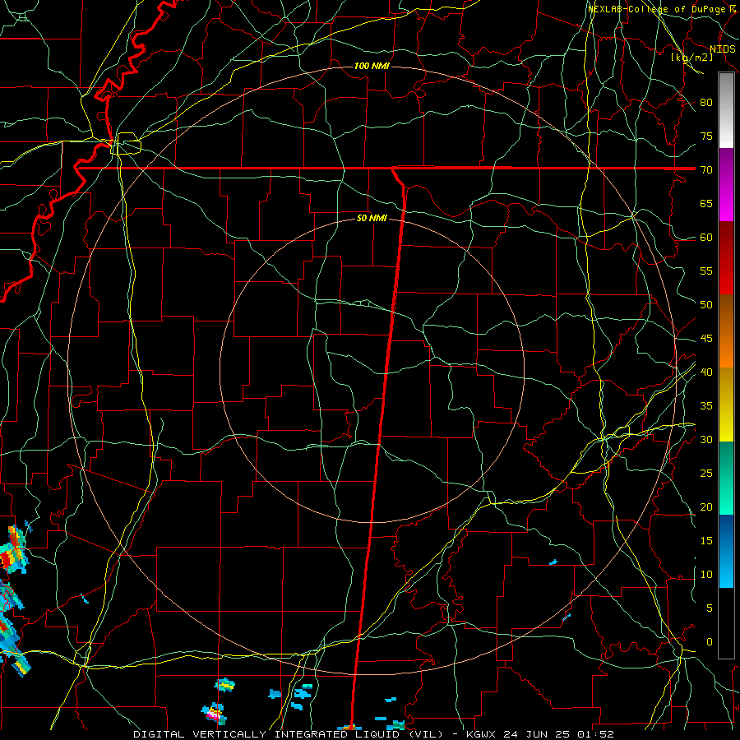740x740 pixels.
Task: Click the 24 JUN 25 date text
Action: pyautogui.click(x=535, y=734)
